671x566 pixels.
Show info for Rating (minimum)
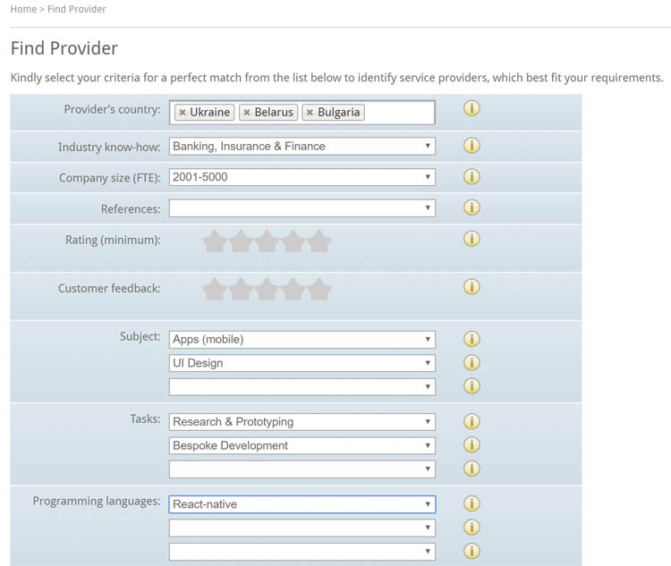471,239
